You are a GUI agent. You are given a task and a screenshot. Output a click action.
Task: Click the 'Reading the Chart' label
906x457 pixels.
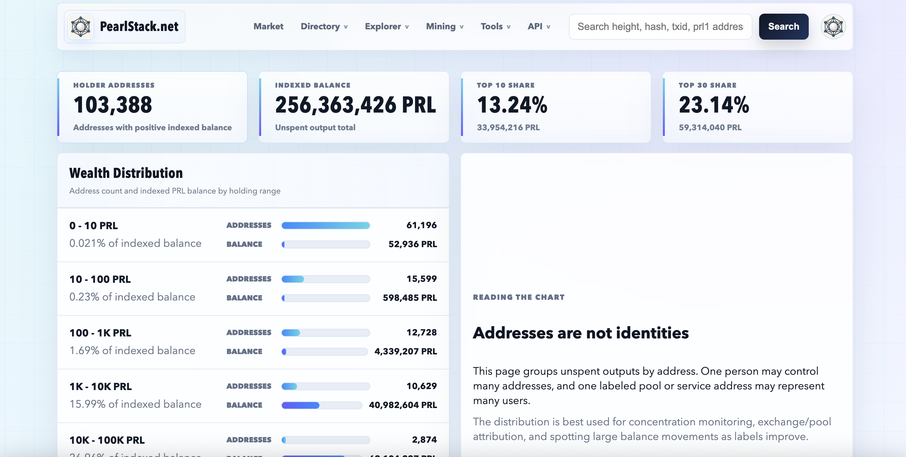pos(519,297)
